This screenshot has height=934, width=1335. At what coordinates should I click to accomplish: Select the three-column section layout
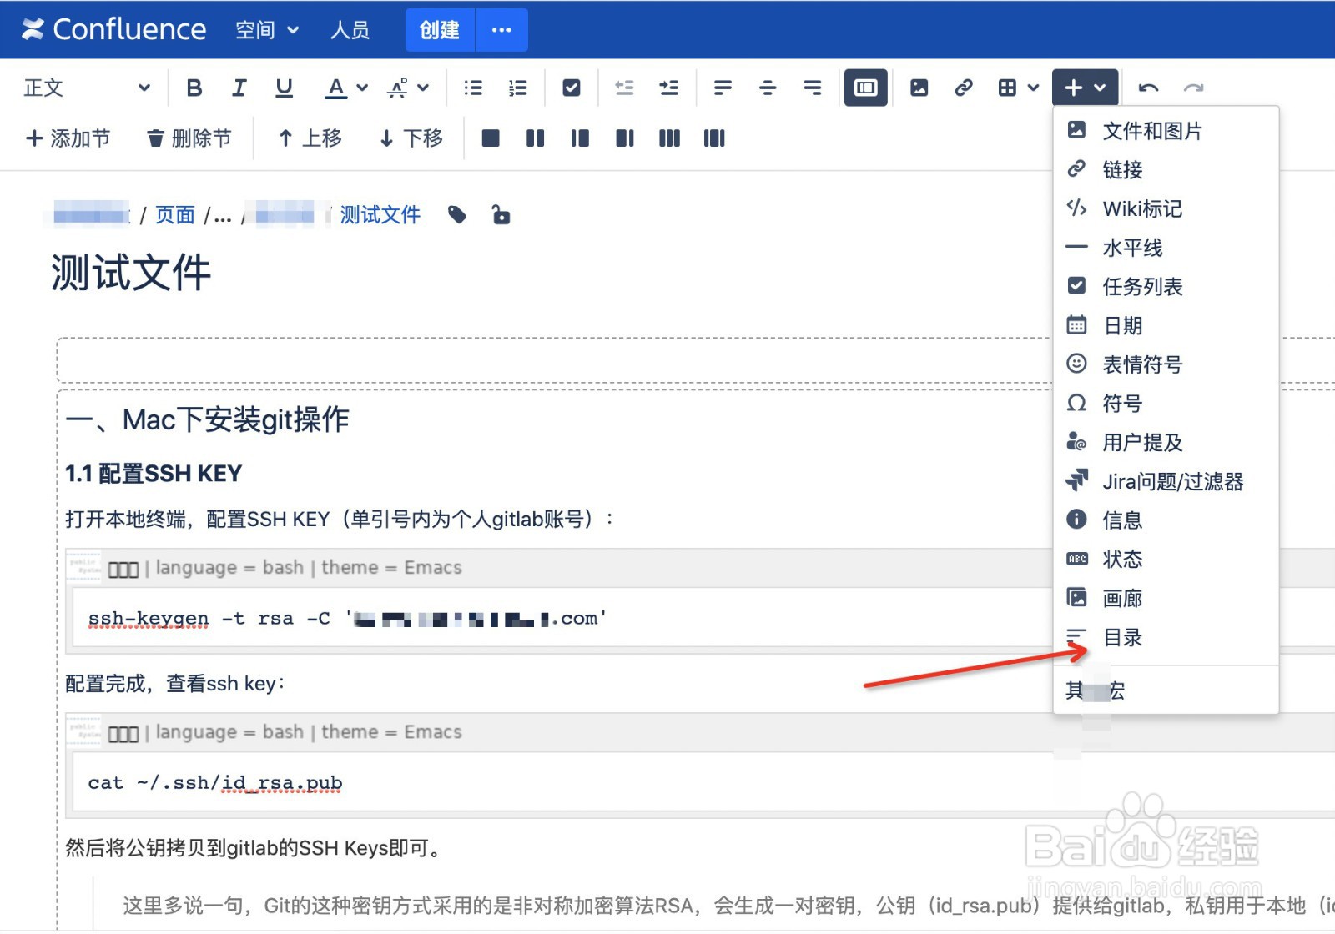668,138
